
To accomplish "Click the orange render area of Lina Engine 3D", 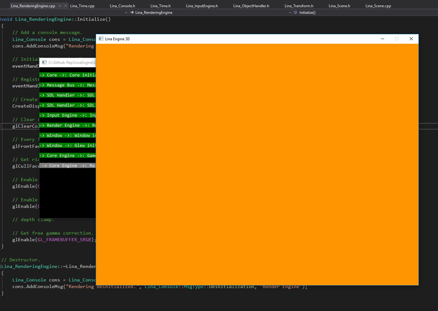I will tap(257, 164).
